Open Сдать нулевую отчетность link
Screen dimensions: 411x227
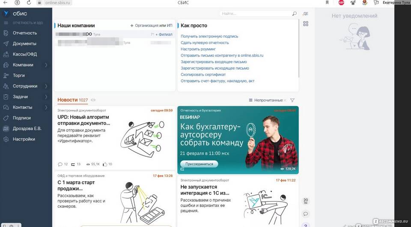tap(205, 43)
